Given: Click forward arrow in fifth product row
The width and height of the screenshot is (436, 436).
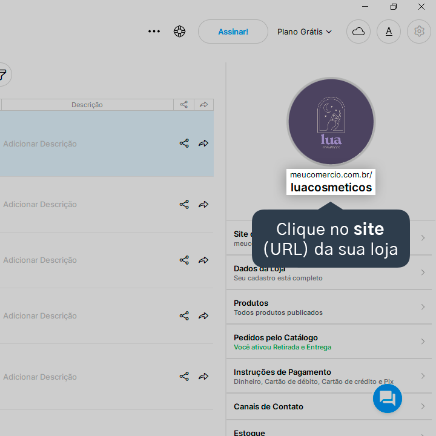Looking at the screenshot, I should pyautogui.click(x=203, y=377).
